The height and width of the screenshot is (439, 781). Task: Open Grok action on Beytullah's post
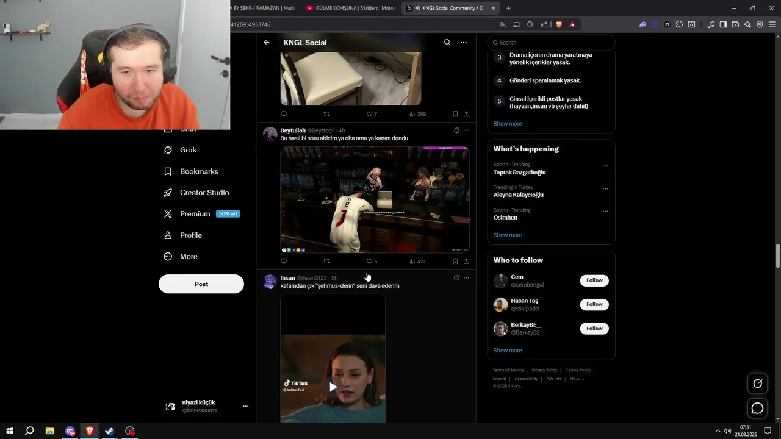(456, 130)
